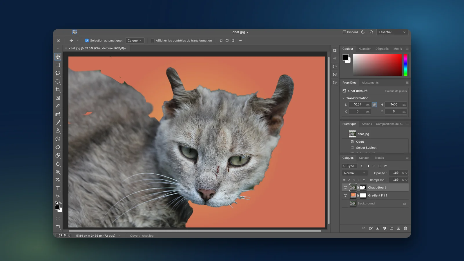The height and width of the screenshot is (261, 464).
Task: Filter layers by type layers (T icon)
Action: [x=374, y=166]
